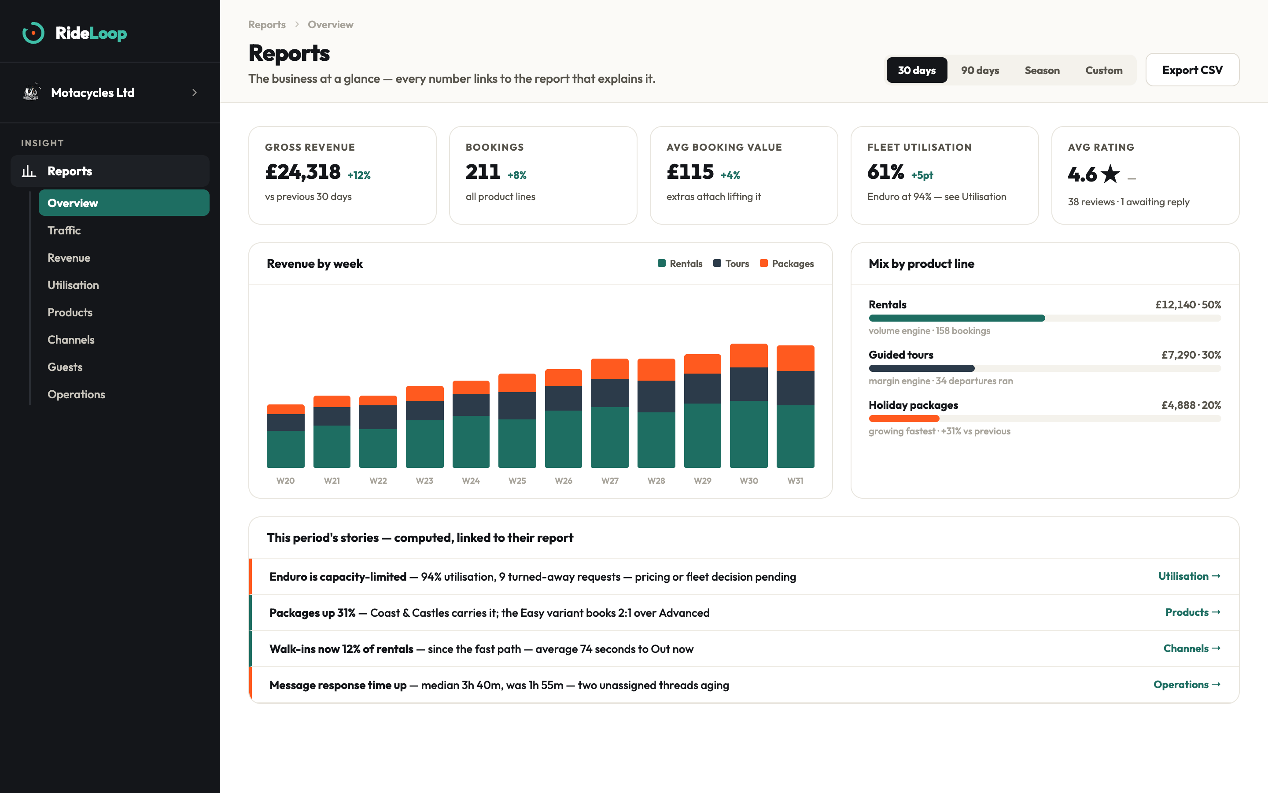
Task: Select the 30 days range
Action: pyautogui.click(x=916, y=70)
